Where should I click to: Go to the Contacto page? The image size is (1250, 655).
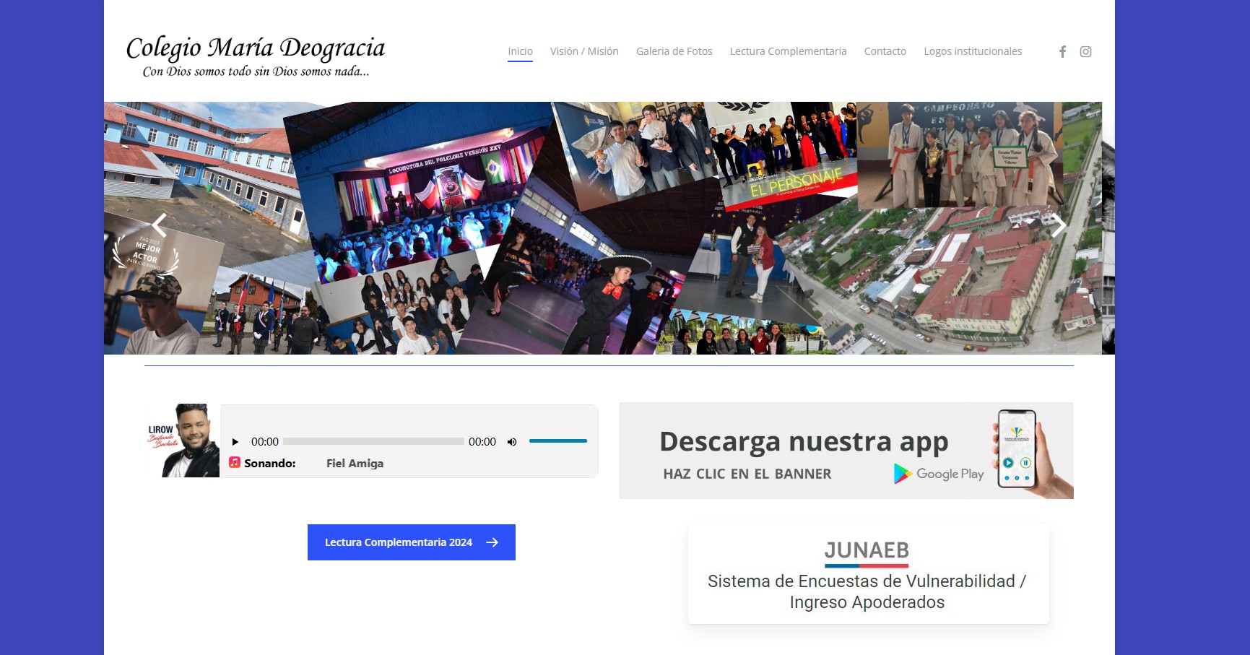click(885, 51)
